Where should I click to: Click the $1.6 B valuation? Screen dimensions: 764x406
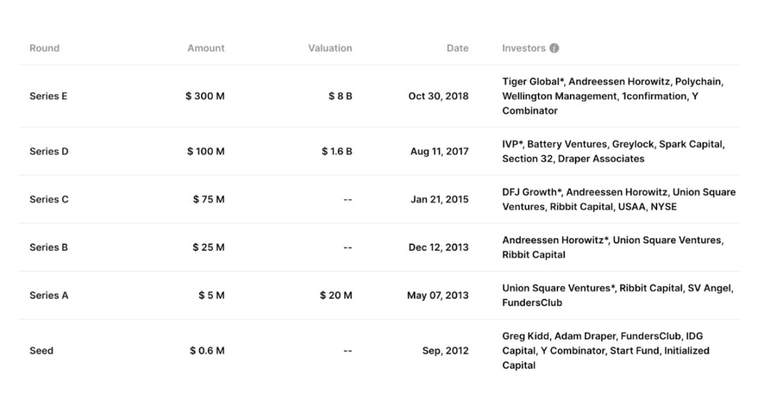(337, 151)
